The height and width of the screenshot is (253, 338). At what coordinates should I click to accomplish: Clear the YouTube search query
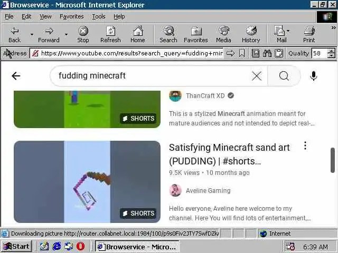257,76
